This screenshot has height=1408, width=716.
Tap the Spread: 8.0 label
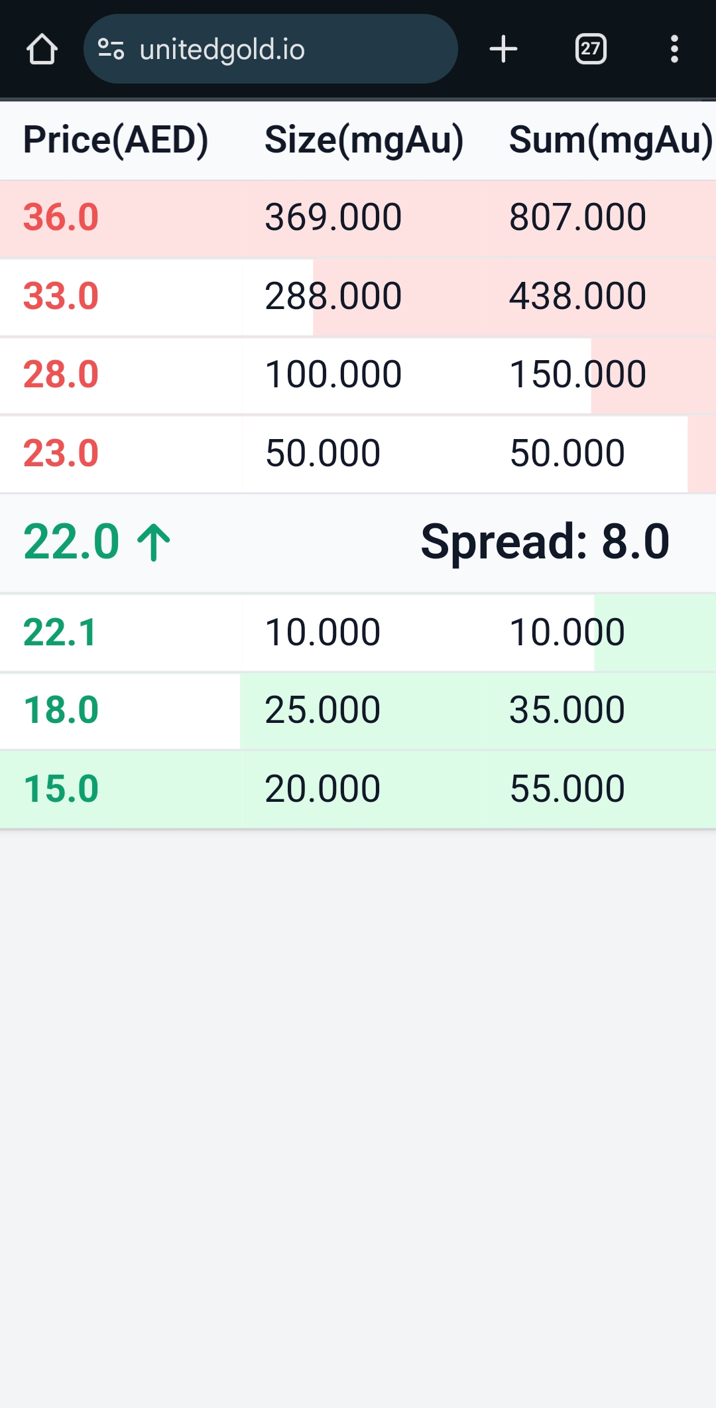(545, 542)
